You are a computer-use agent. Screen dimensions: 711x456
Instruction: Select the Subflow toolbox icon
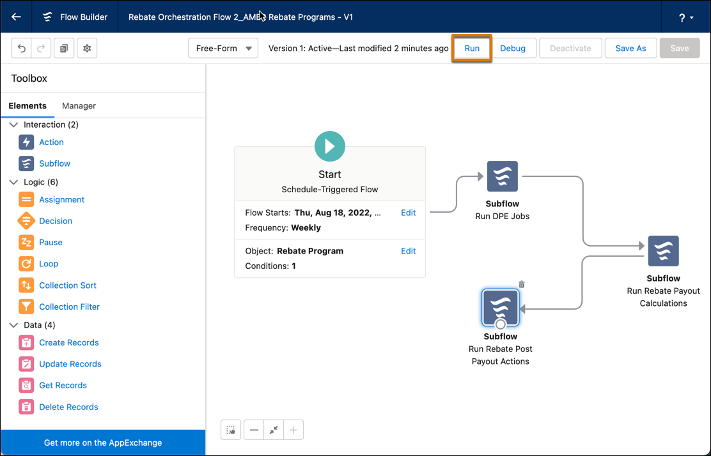tap(26, 163)
